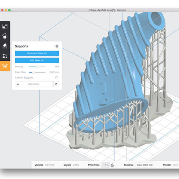Click the Printer name in the status bar
The image size is (179, 179).
[x=175, y=165]
